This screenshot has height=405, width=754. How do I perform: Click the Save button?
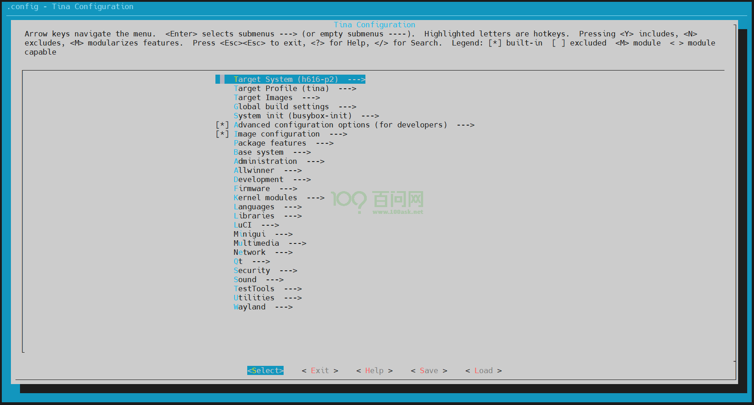pos(429,370)
